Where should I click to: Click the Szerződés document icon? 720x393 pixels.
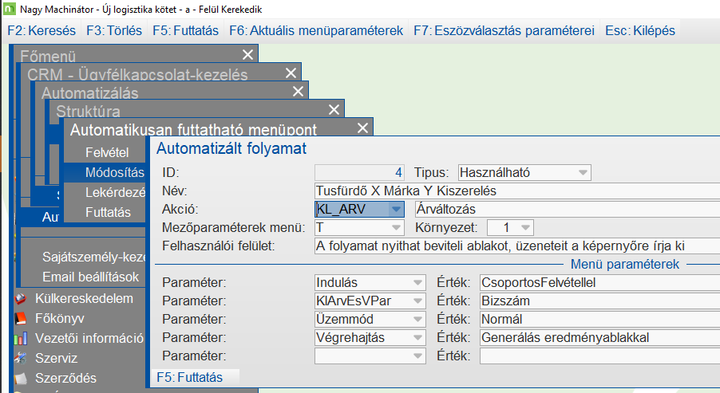pos(22,377)
